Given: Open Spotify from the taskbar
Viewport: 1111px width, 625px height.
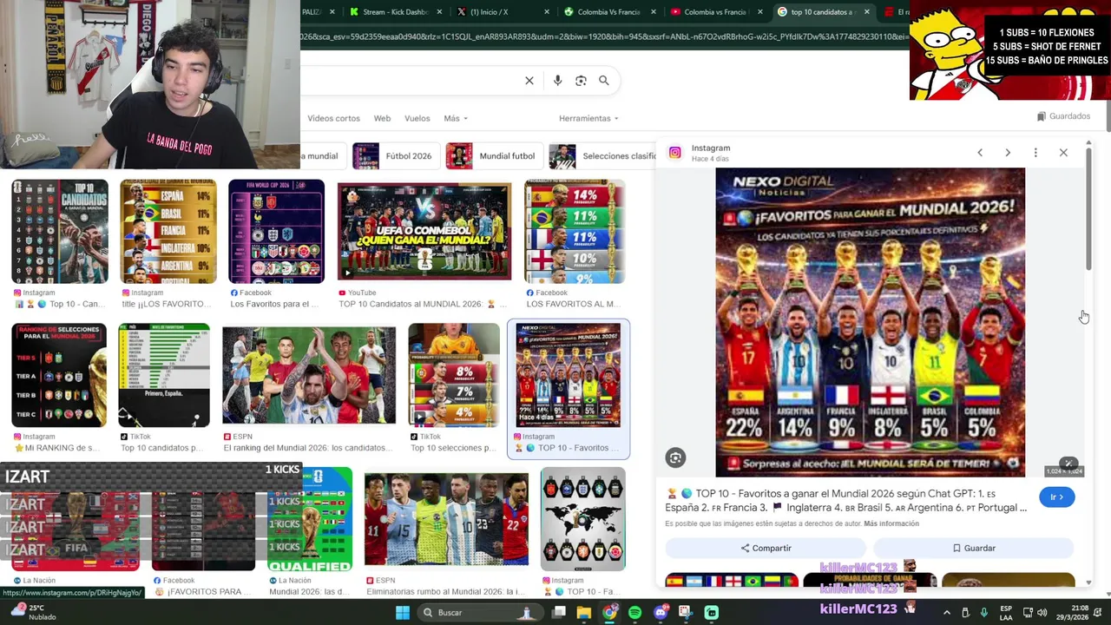Looking at the screenshot, I should (634, 613).
